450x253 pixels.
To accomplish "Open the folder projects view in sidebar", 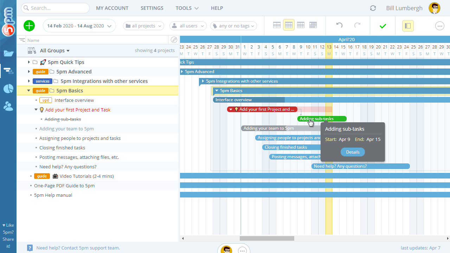I will coord(8,53).
